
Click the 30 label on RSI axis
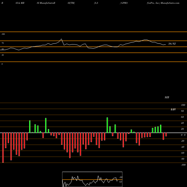pos(3,55)
